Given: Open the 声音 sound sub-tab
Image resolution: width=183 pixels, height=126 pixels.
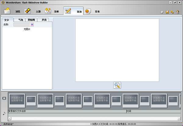Looking at the screenshot, I should click(43, 20).
